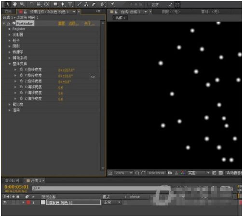This screenshot has height=217, width=243.
Task: Select the Rotation tool
Action: click(32, 4)
